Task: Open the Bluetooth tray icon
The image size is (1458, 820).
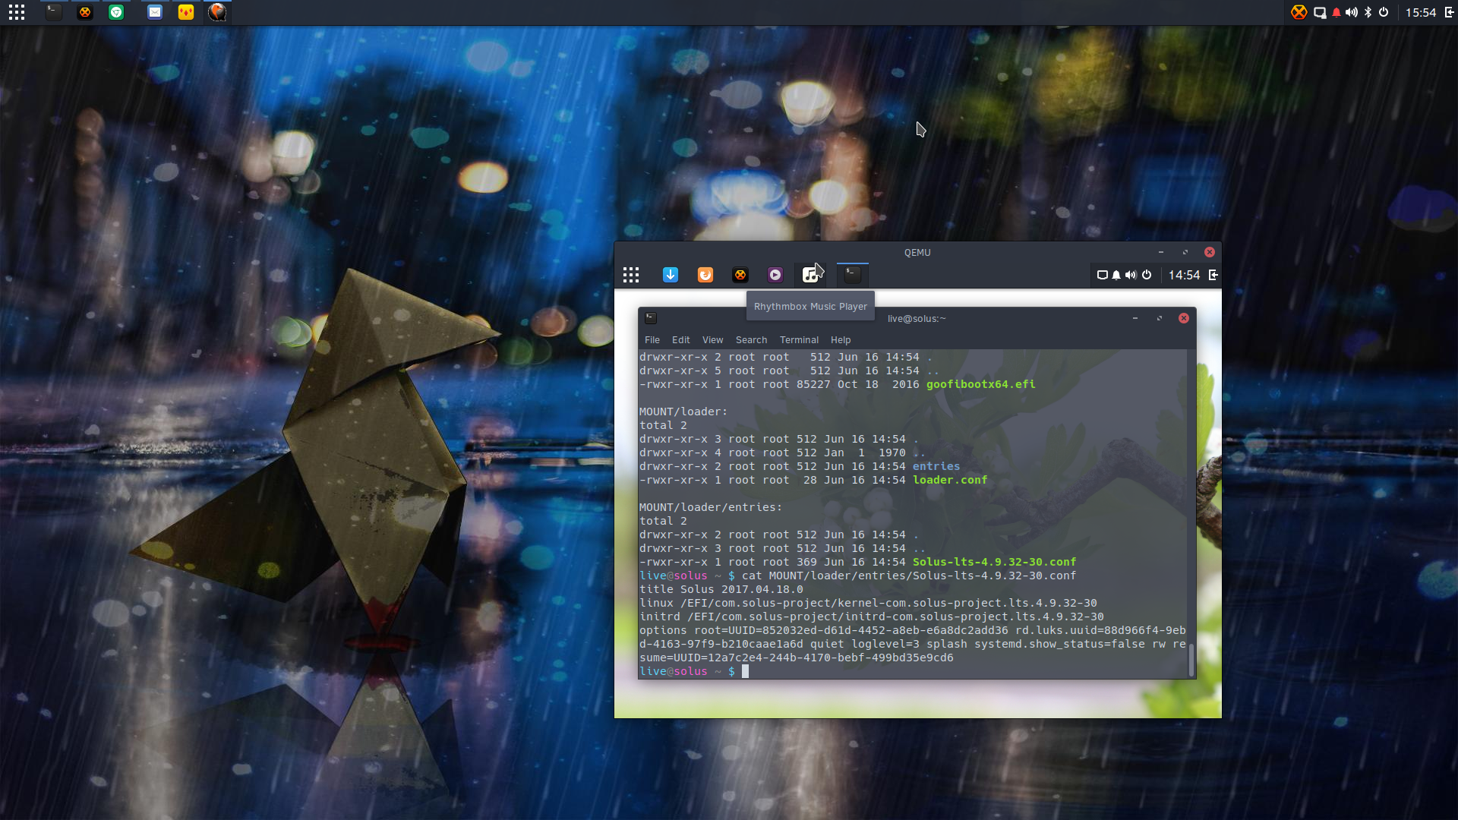Action: click(x=1368, y=12)
